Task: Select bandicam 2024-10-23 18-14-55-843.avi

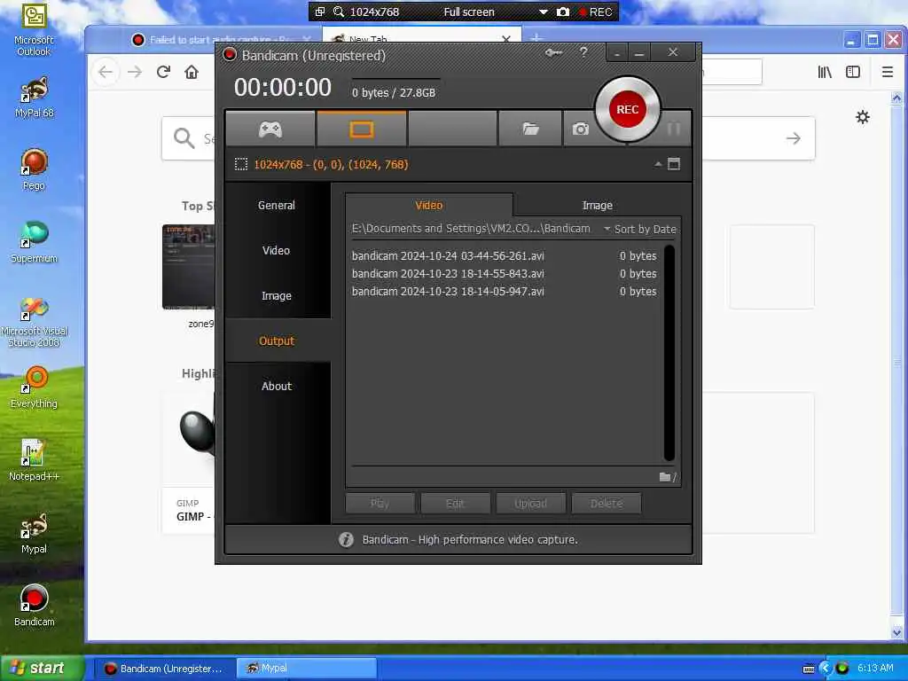Action: pyautogui.click(x=504, y=274)
